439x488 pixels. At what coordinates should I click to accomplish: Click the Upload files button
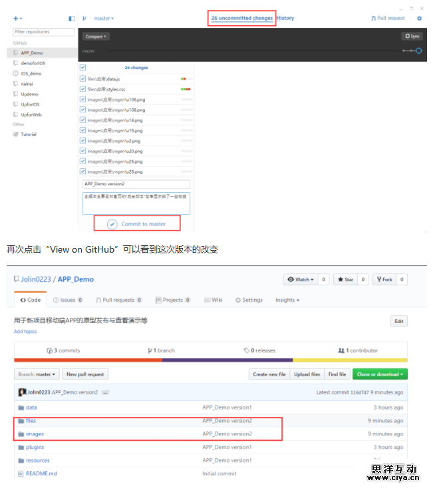point(307,374)
